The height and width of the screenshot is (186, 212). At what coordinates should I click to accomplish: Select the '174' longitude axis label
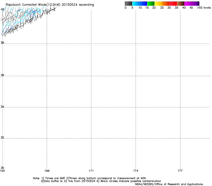point(136,171)
